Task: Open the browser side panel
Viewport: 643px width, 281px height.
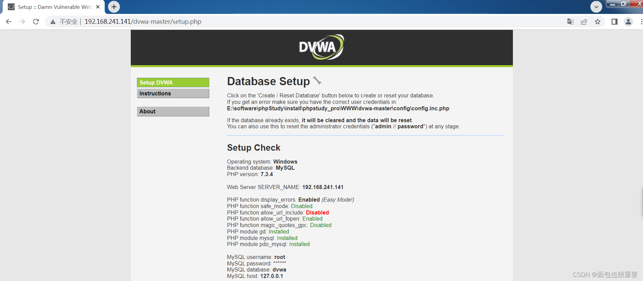Action: coord(614,22)
